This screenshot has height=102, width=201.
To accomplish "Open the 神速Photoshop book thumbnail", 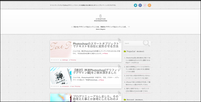I will (x=61, y=76).
